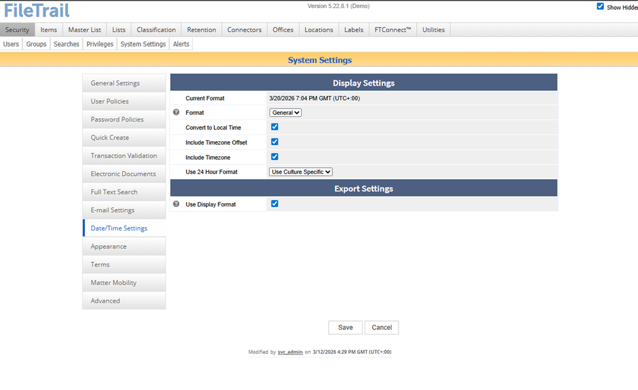Open the svc_admin user link
This screenshot has height=390, width=638.
tap(290, 352)
